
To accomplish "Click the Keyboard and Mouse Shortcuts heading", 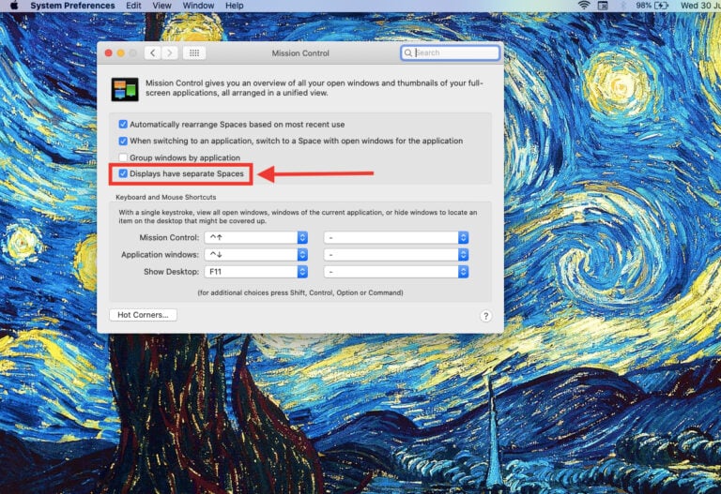I will (x=165, y=197).
